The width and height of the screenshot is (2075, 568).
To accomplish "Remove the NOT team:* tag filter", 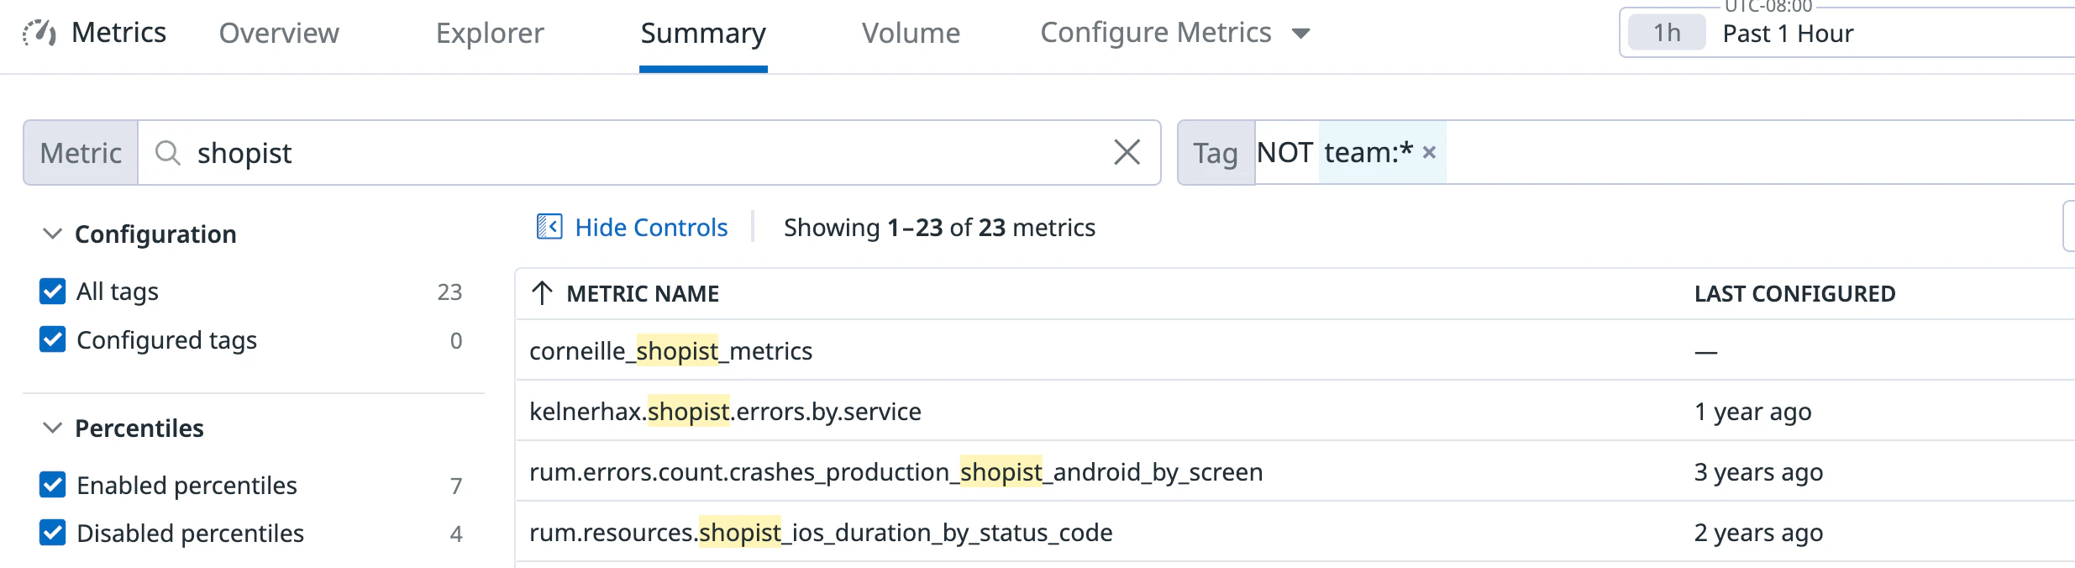I will coord(1429,152).
